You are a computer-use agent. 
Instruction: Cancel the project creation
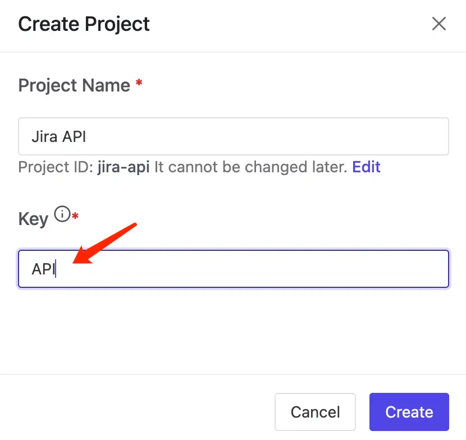click(315, 411)
